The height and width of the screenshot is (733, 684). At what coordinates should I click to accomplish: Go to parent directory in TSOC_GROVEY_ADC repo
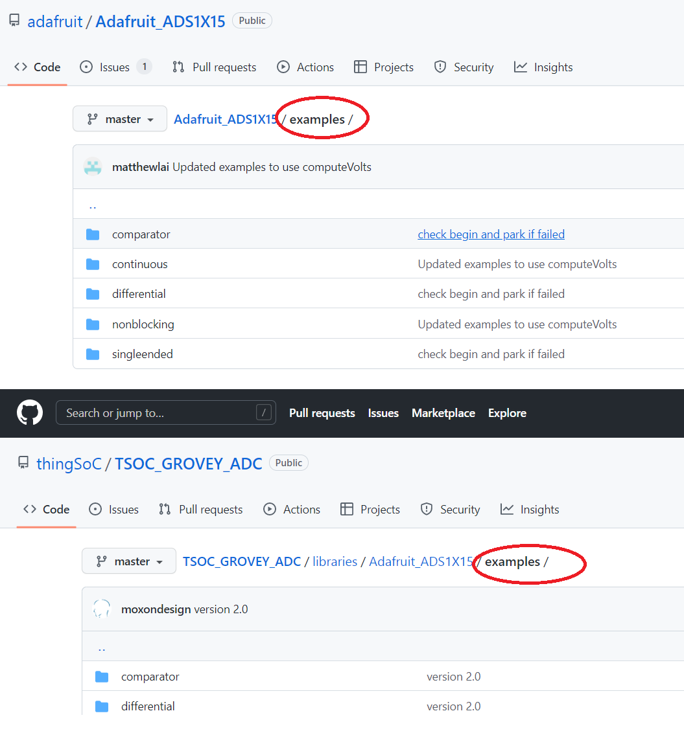(x=102, y=648)
